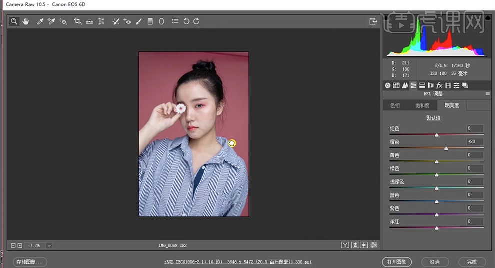
Task: Rotate image counterclockwise
Action: pyautogui.click(x=186, y=21)
